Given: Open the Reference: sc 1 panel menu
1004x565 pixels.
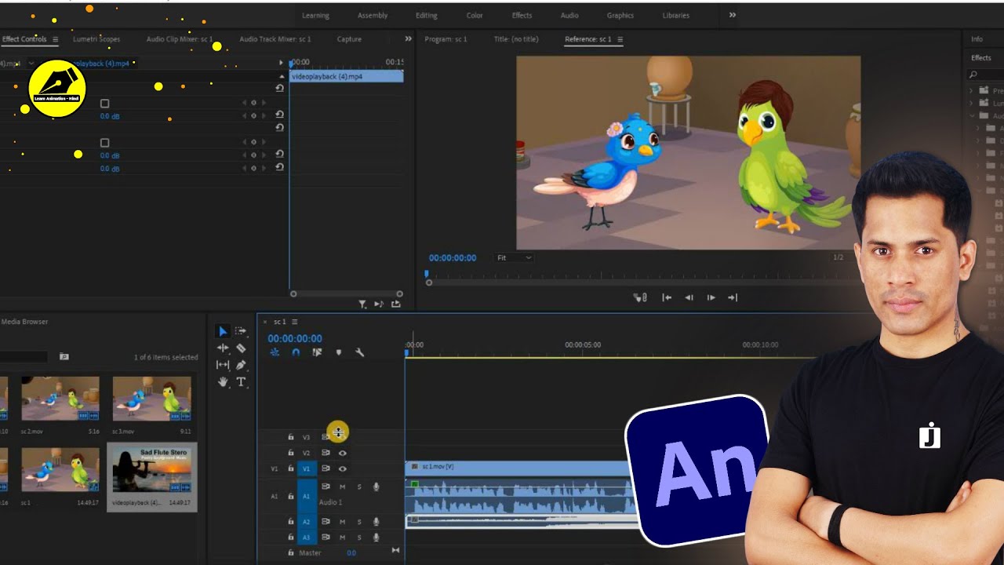Looking at the screenshot, I should [x=620, y=39].
